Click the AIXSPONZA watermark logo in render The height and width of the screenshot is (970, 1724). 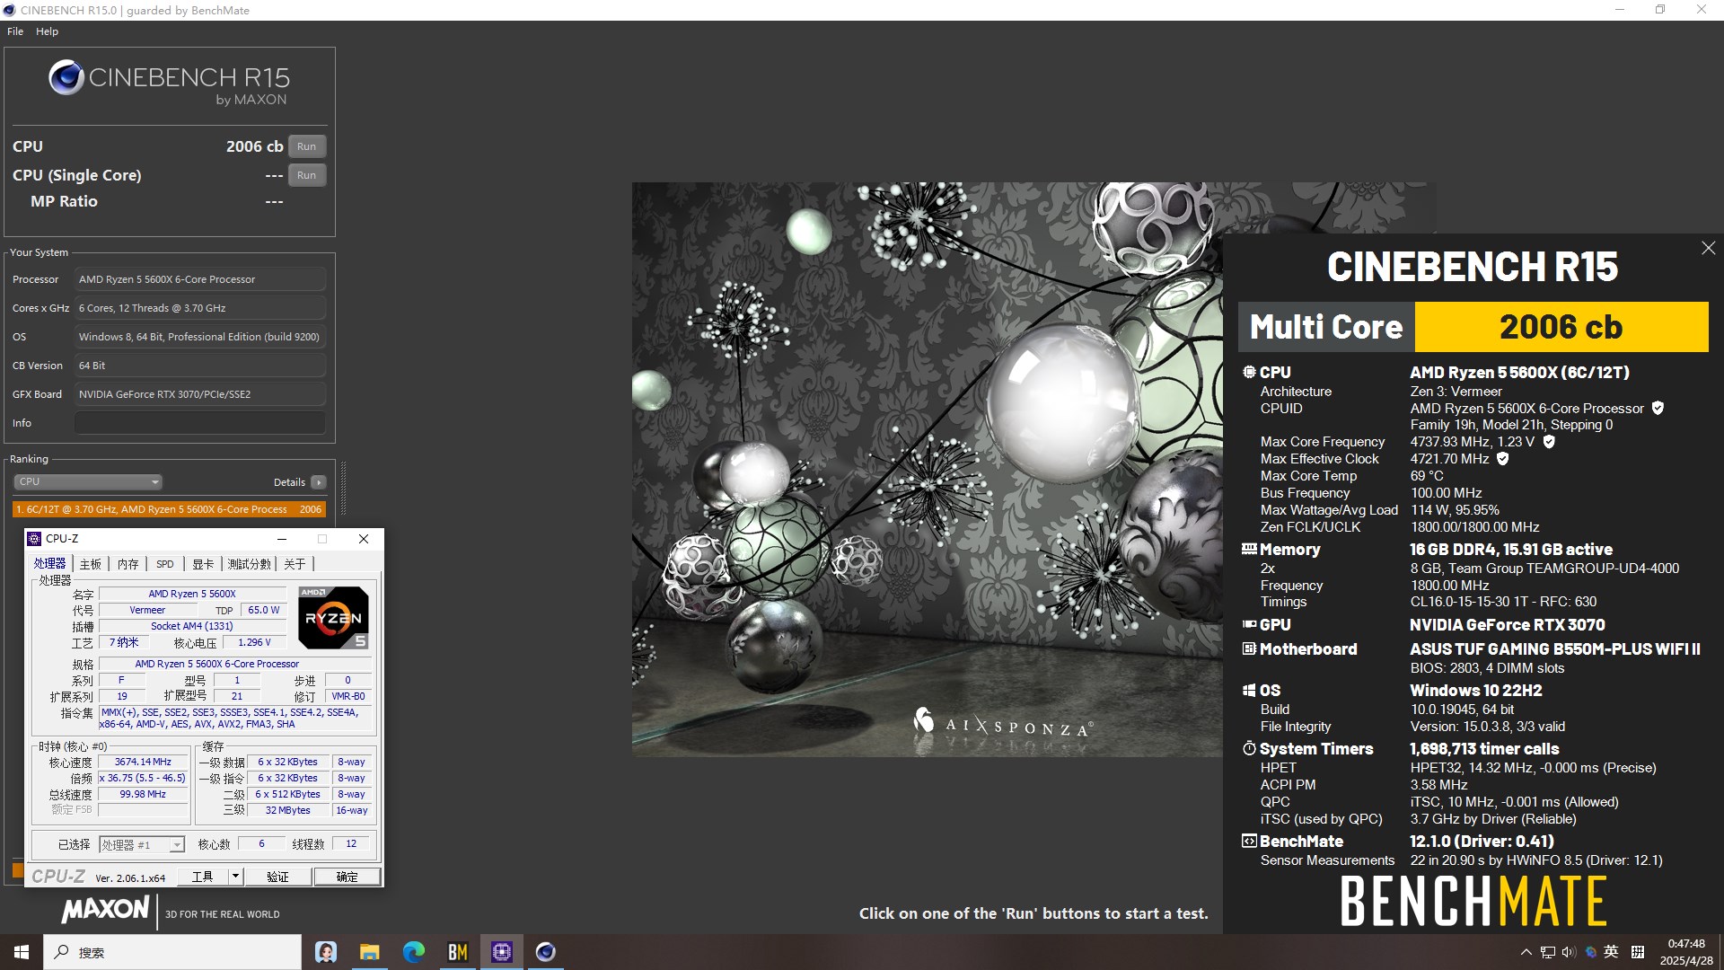point(1003,723)
